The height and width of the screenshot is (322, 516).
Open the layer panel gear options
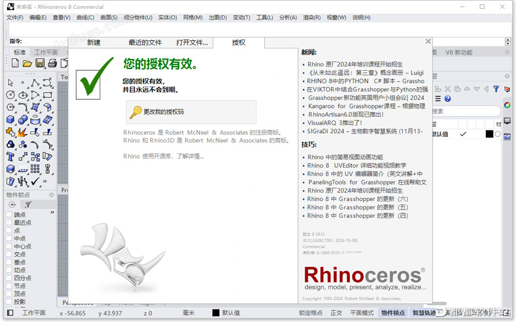tap(507, 76)
